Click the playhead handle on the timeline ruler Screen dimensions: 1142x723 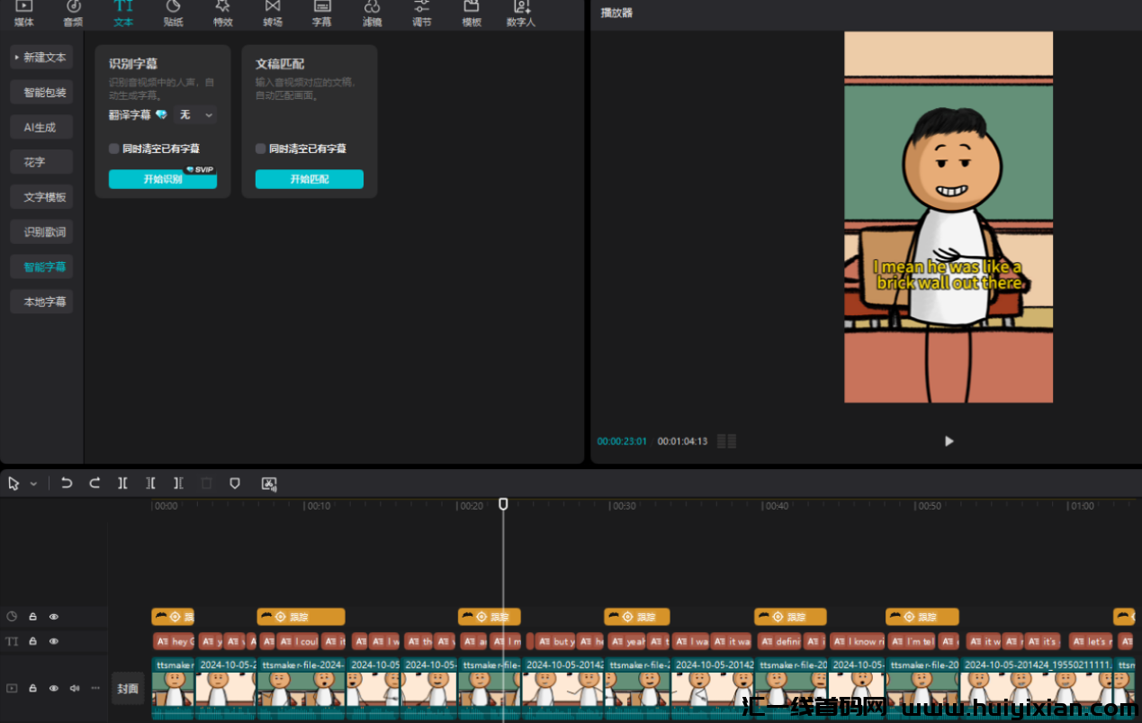pyautogui.click(x=503, y=504)
